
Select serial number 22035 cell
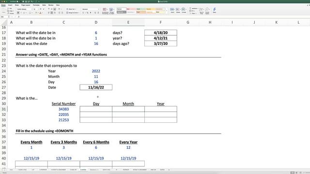pyautogui.click(x=63, y=115)
